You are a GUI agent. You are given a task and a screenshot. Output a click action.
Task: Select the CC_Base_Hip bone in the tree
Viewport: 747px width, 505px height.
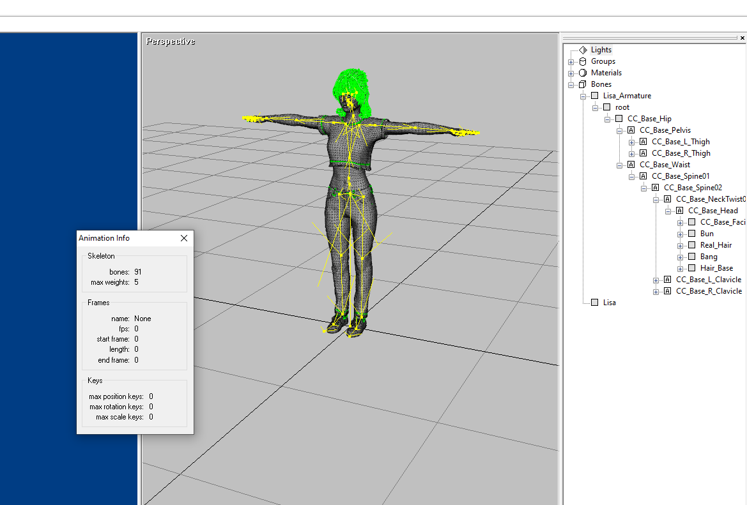649,118
